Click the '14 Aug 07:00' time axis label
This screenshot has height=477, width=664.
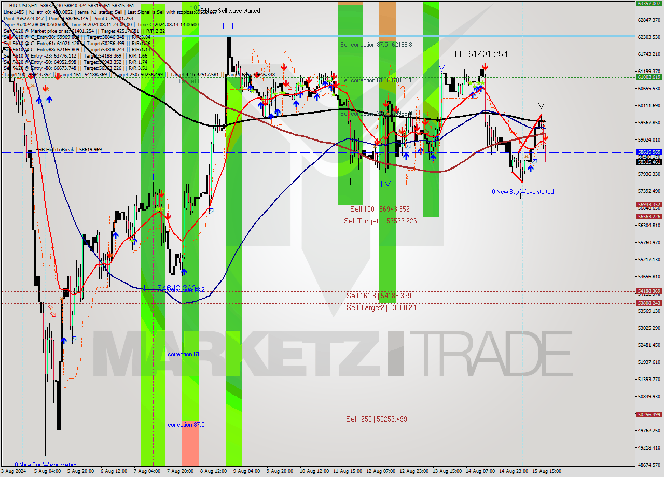[480, 472]
